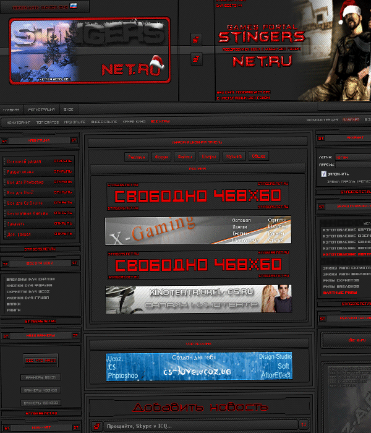Open the red Платные рипы link
Viewport: 371px width, 433px height.
coord(340,293)
